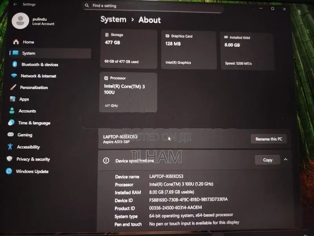
Task: Click the Accounts person icon
Action: click(12, 111)
